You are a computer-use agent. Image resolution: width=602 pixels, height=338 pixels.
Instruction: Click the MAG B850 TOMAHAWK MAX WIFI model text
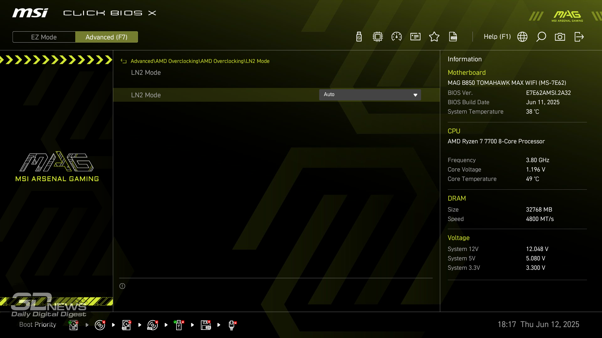(507, 83)
